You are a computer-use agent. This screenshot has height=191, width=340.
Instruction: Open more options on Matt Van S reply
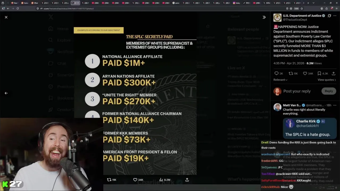[335, 105]
